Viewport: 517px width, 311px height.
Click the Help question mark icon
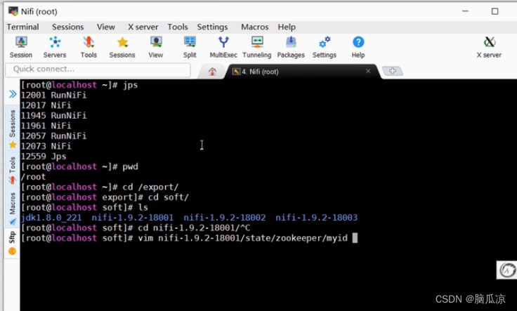[358, 47]
